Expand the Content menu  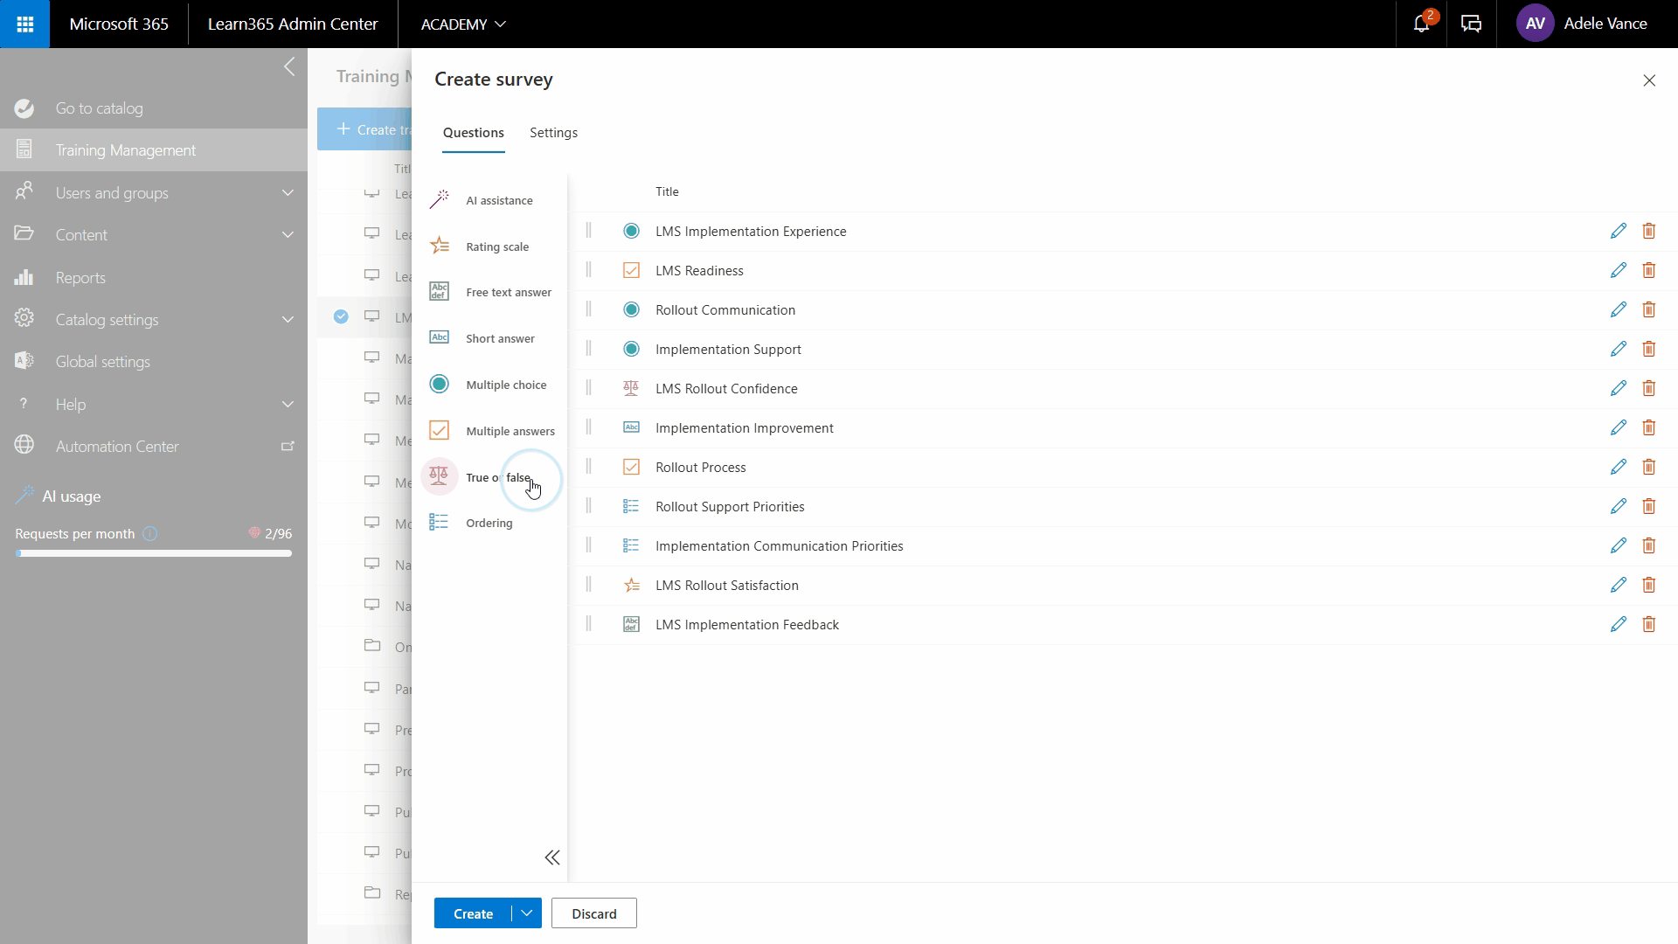pos(288,234)
